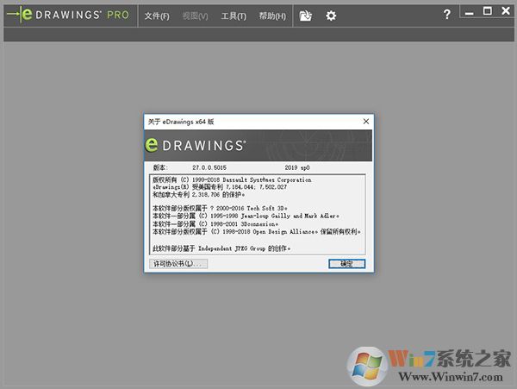Screen dimensions: 517x389
Task: Click the Open Design Alliance line
Action: pos(257,232)
